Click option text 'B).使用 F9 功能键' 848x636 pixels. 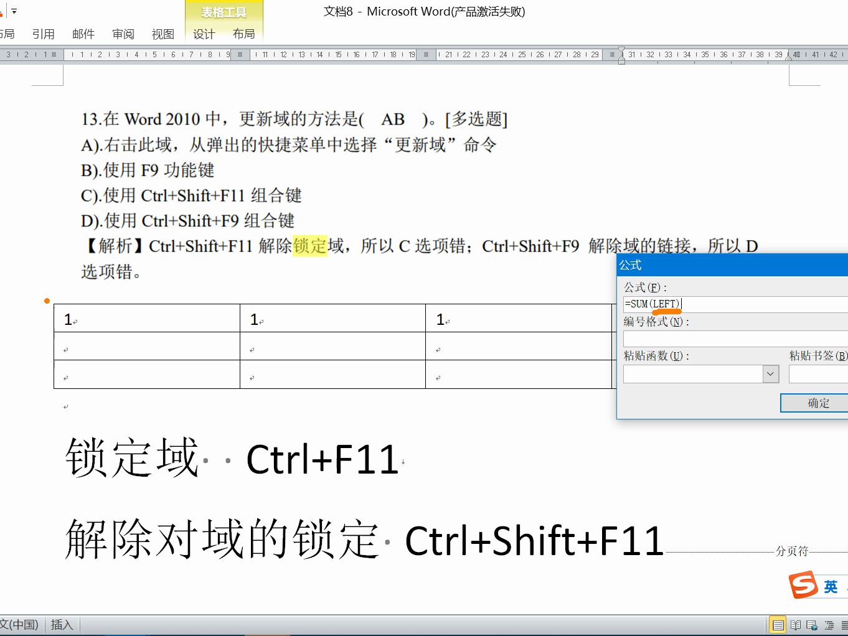point(148,170)
